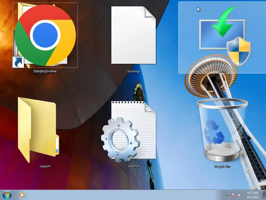Image resolution: width=266 pixels, height=200 pixels.
Task: Click the 'Google Chrome' shortcut label
Action: coord(45,71)
